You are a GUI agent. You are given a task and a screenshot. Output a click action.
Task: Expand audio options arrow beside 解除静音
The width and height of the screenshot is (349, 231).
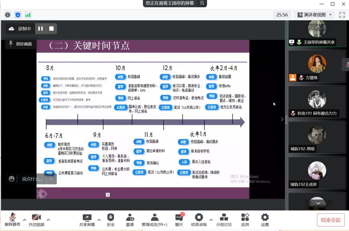pos(24,219)
